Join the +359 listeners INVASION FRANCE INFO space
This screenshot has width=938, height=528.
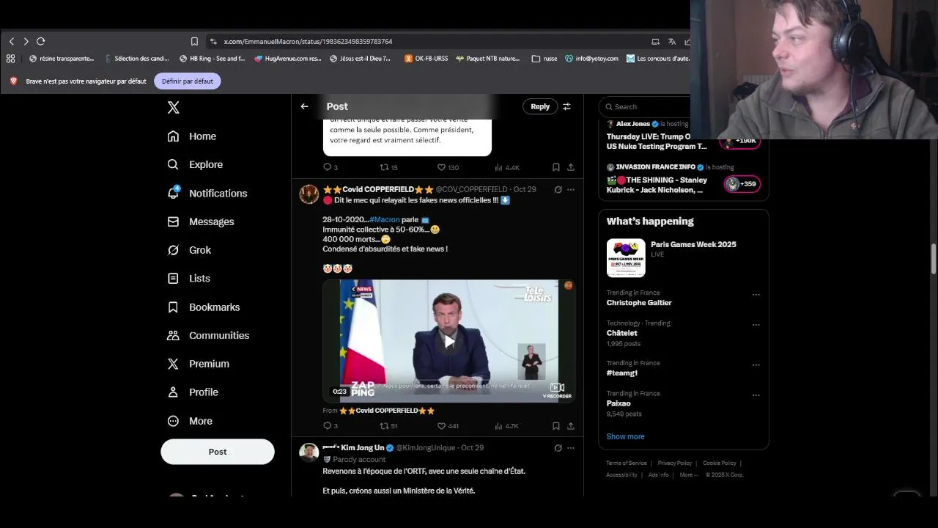741,184
